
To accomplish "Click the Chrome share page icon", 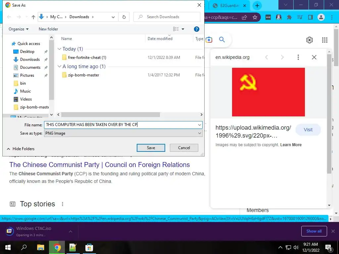I will pyautogui.click(x=244, y=17).
